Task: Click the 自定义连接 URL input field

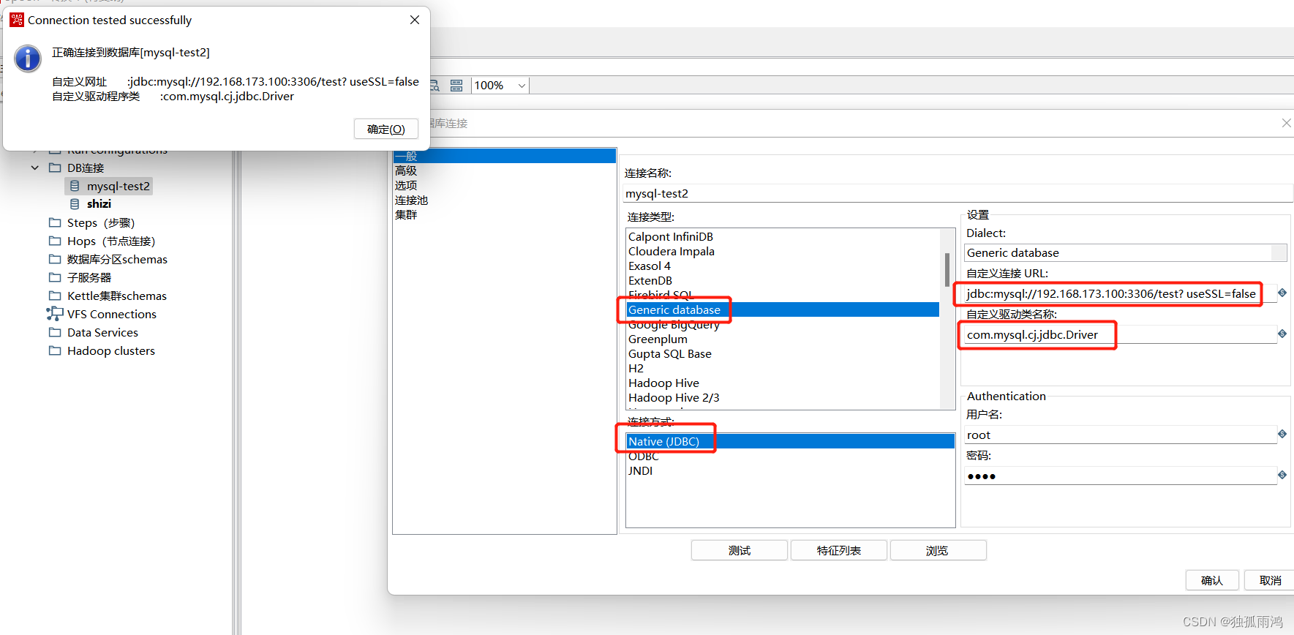Action: (x=1120, y=293)
